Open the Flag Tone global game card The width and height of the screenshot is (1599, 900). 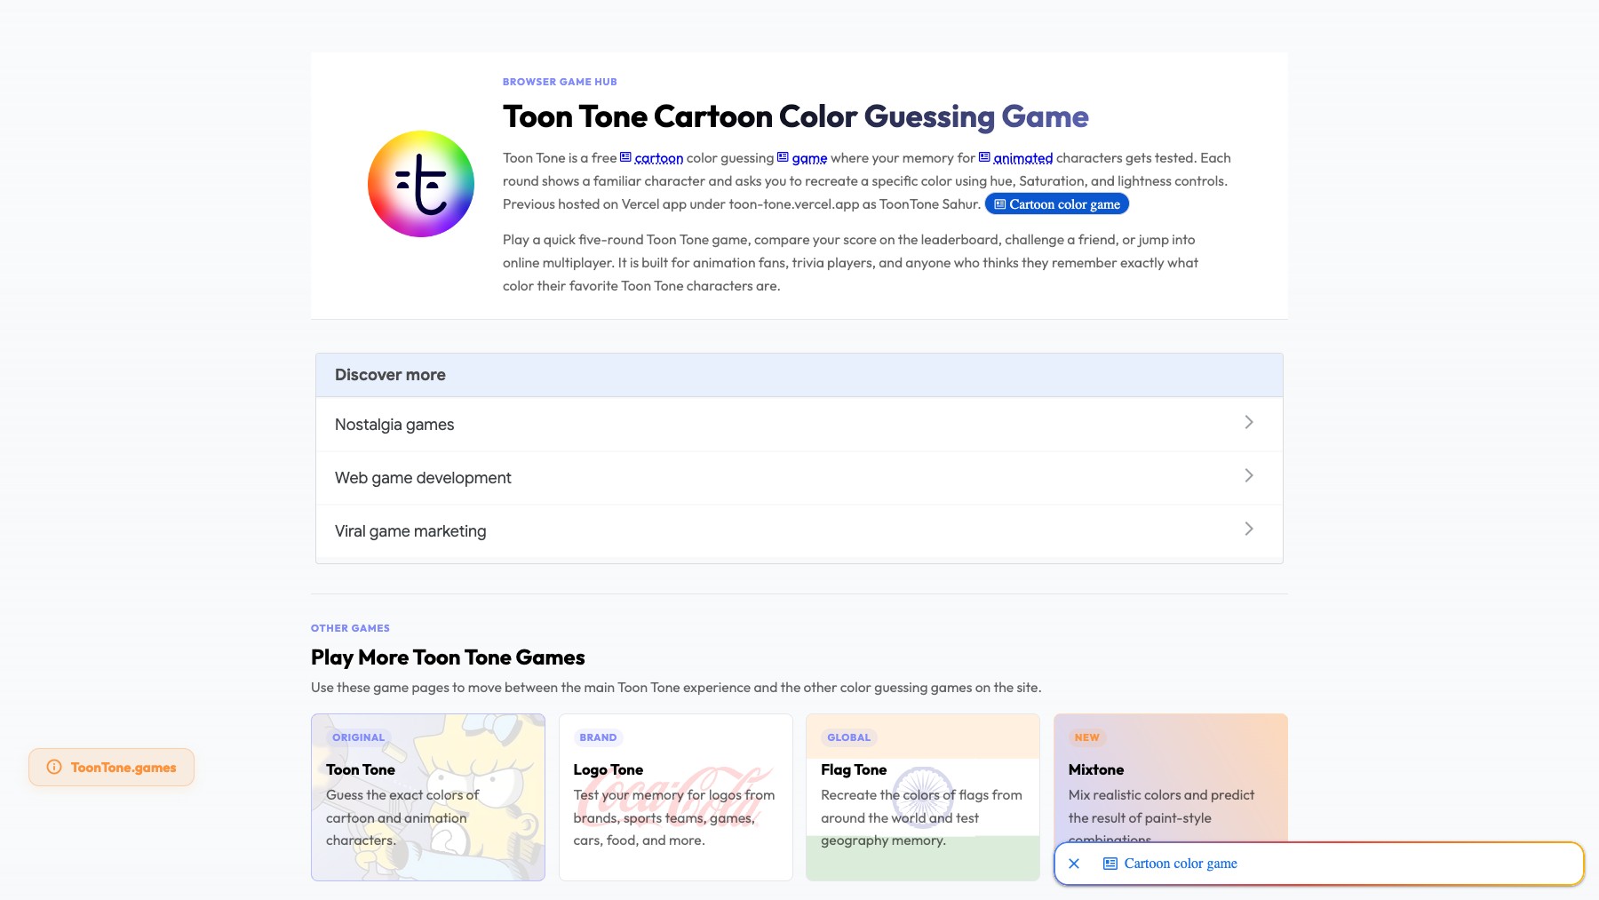point(923,797)
